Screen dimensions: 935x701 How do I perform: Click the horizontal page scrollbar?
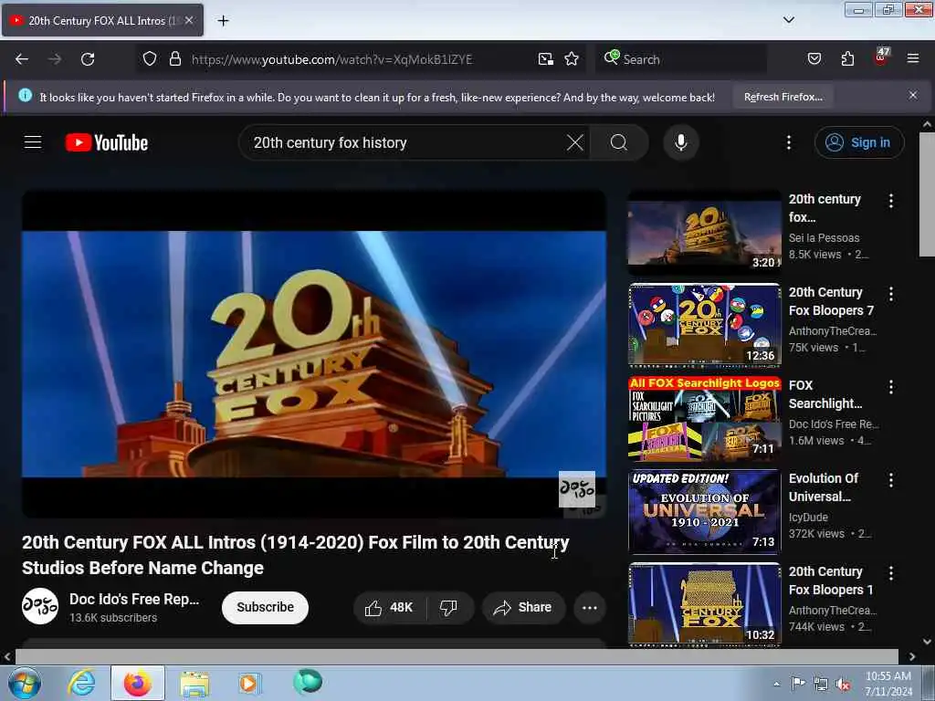pos(457,656)
